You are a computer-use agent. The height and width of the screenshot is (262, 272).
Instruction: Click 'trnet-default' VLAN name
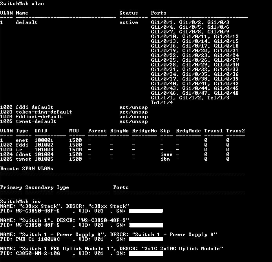36,121
